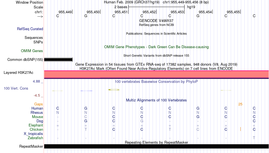Click the orange gap count 25
Viewport: 269px width, 153px height.
(x=240, y=104)
